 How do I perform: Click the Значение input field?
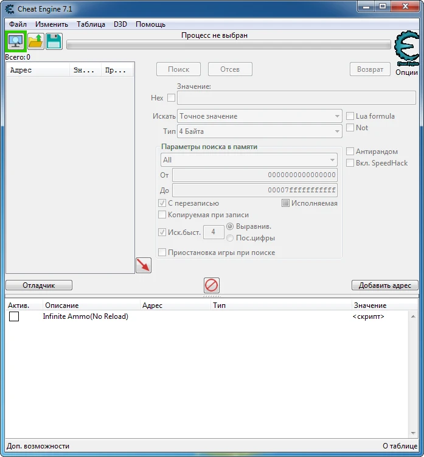click(296, 97)
